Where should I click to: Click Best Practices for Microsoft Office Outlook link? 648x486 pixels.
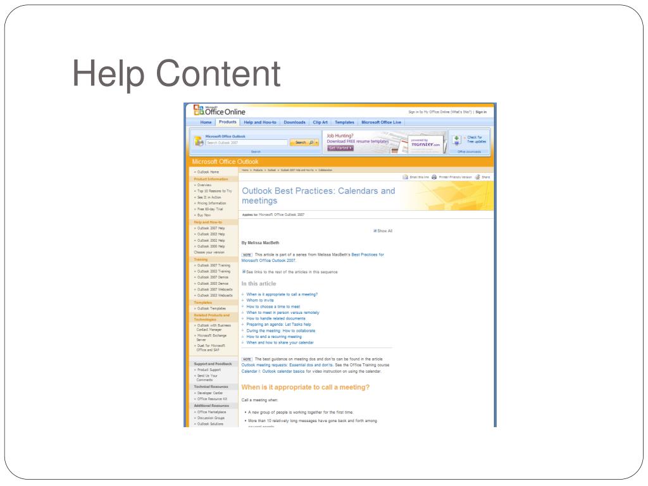[x=313, y=258]
